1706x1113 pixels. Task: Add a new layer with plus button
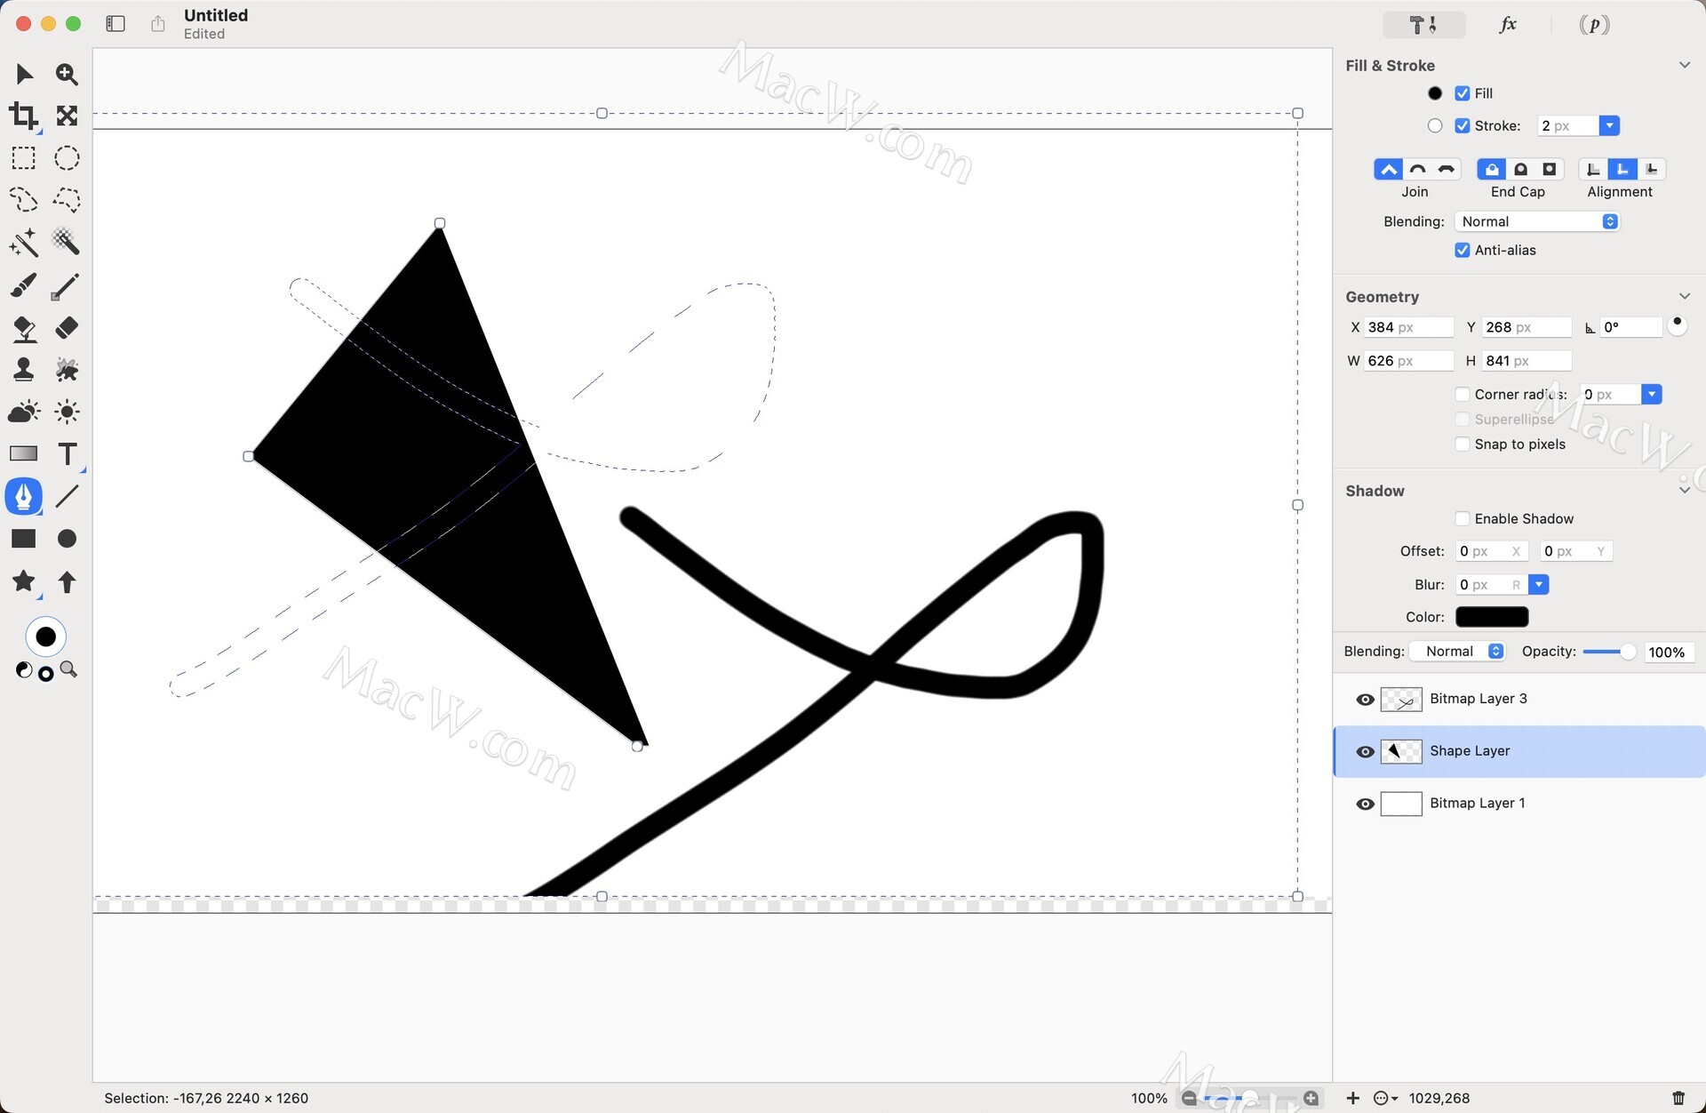pos(1352,1098)
